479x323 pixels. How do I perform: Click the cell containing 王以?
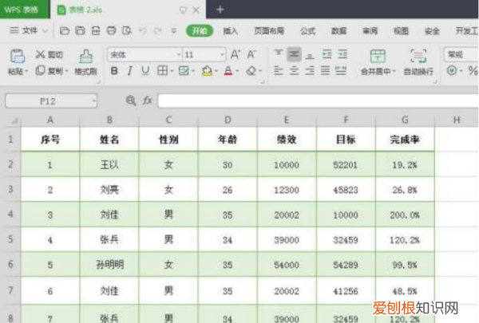(109, 165)
